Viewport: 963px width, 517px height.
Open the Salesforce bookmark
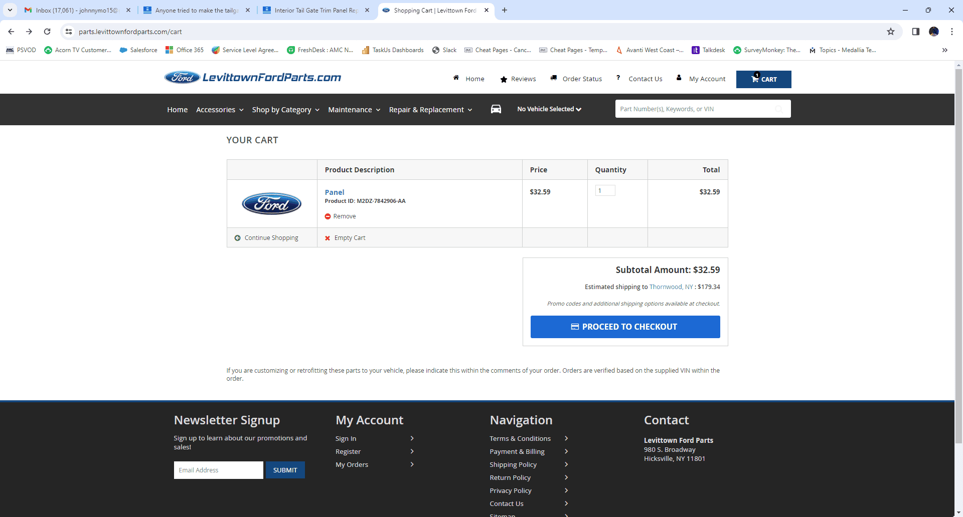point(138,50)
